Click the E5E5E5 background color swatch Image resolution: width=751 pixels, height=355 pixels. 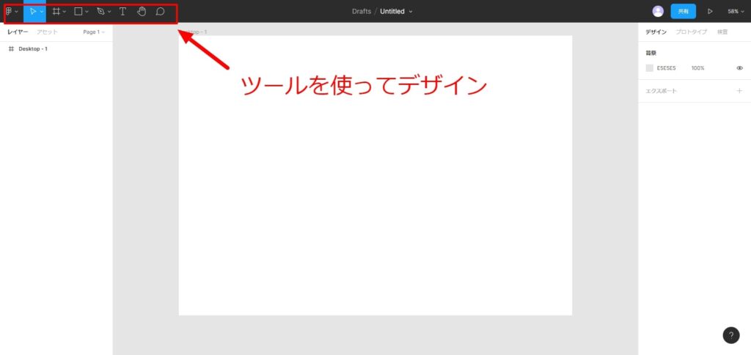tap(649, 68)
